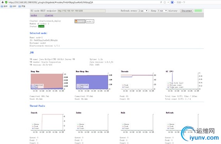Viewport: 221px width, 144px height.
Task: Click the Disconnect button
Action: pos(187,11)
